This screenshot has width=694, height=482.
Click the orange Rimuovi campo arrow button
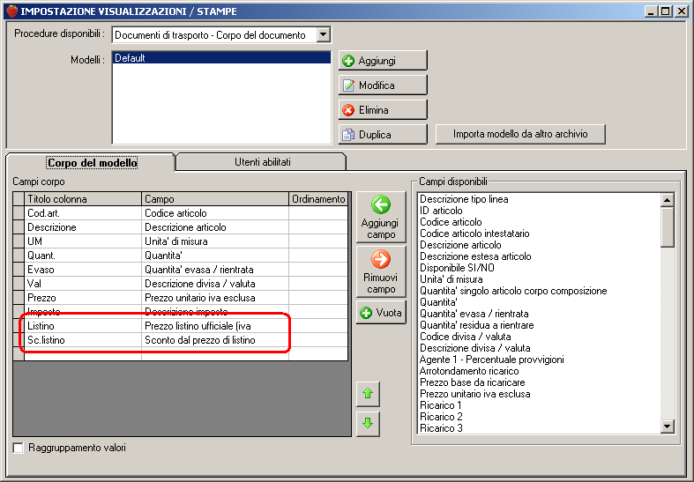[381, 271]
